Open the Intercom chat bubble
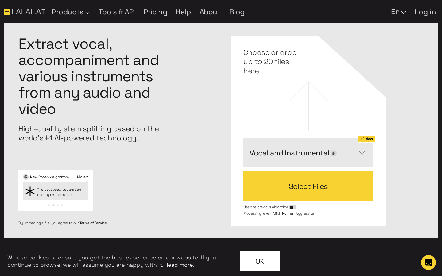This screenshot has height=276, width=442. [428, 263]
